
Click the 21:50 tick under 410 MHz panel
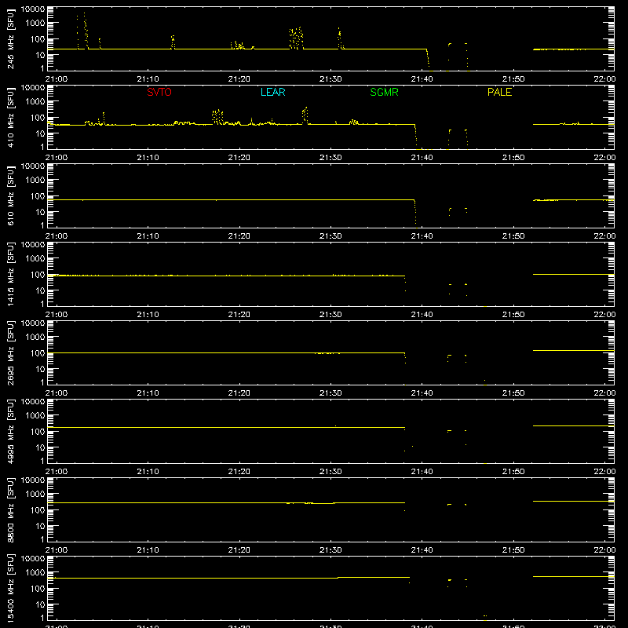point(513,158)
